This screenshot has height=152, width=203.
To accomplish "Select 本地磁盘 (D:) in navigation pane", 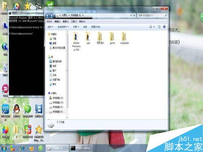I will [56, 103].
